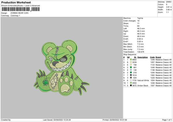The width and height of the screenshot is (173, 122).
Task: Choose the Natural White color swatch
Action: coord(131,80)
